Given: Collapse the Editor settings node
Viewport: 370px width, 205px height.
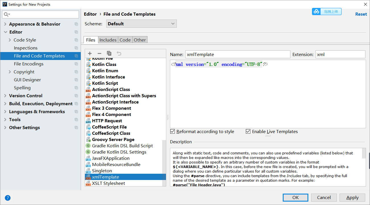Looking at the screenshot, I should 5,32.
